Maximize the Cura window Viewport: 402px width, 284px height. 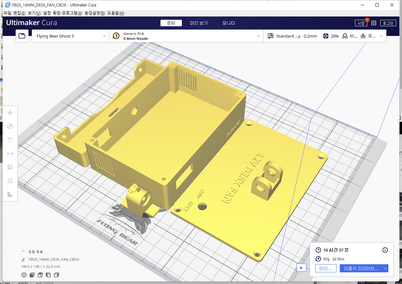point(377,5)
